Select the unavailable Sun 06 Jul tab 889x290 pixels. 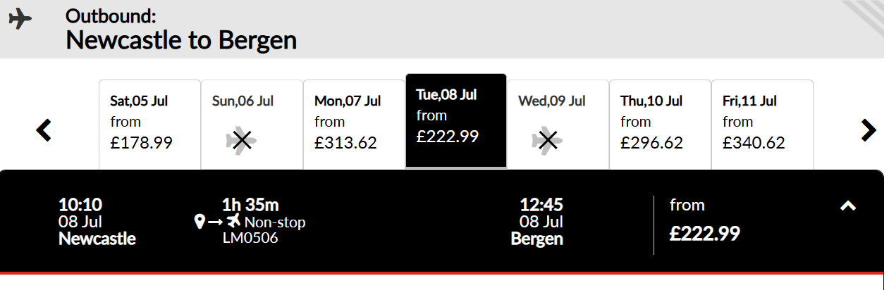click(x=252, y=125)
